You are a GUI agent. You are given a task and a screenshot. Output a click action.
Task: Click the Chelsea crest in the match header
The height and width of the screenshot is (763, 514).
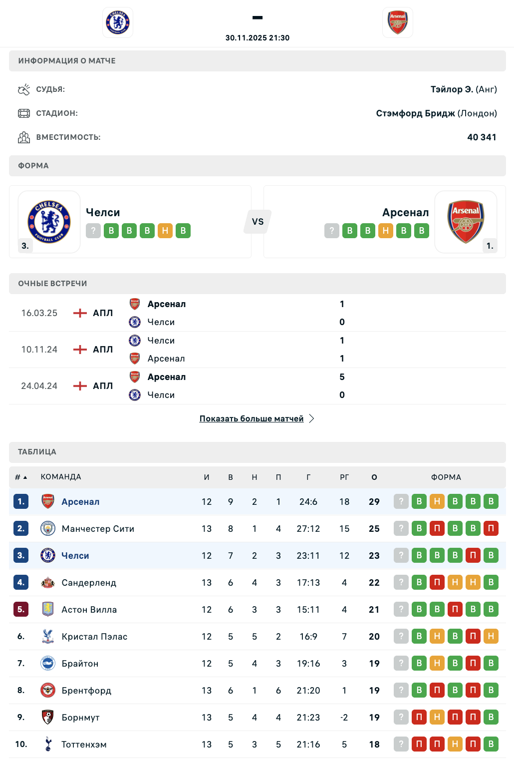(x=118, y=22)
